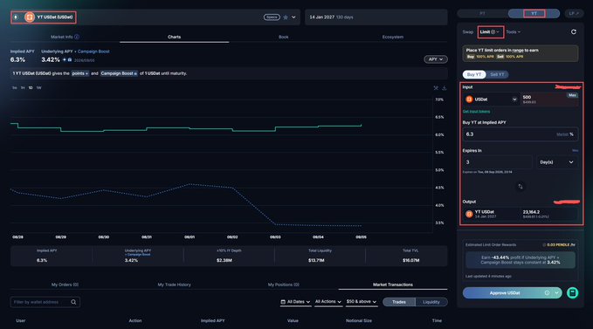Viewport: 593px width, 329px height.
Task: Select the 1m chart interval
Action: pos(14,87)
